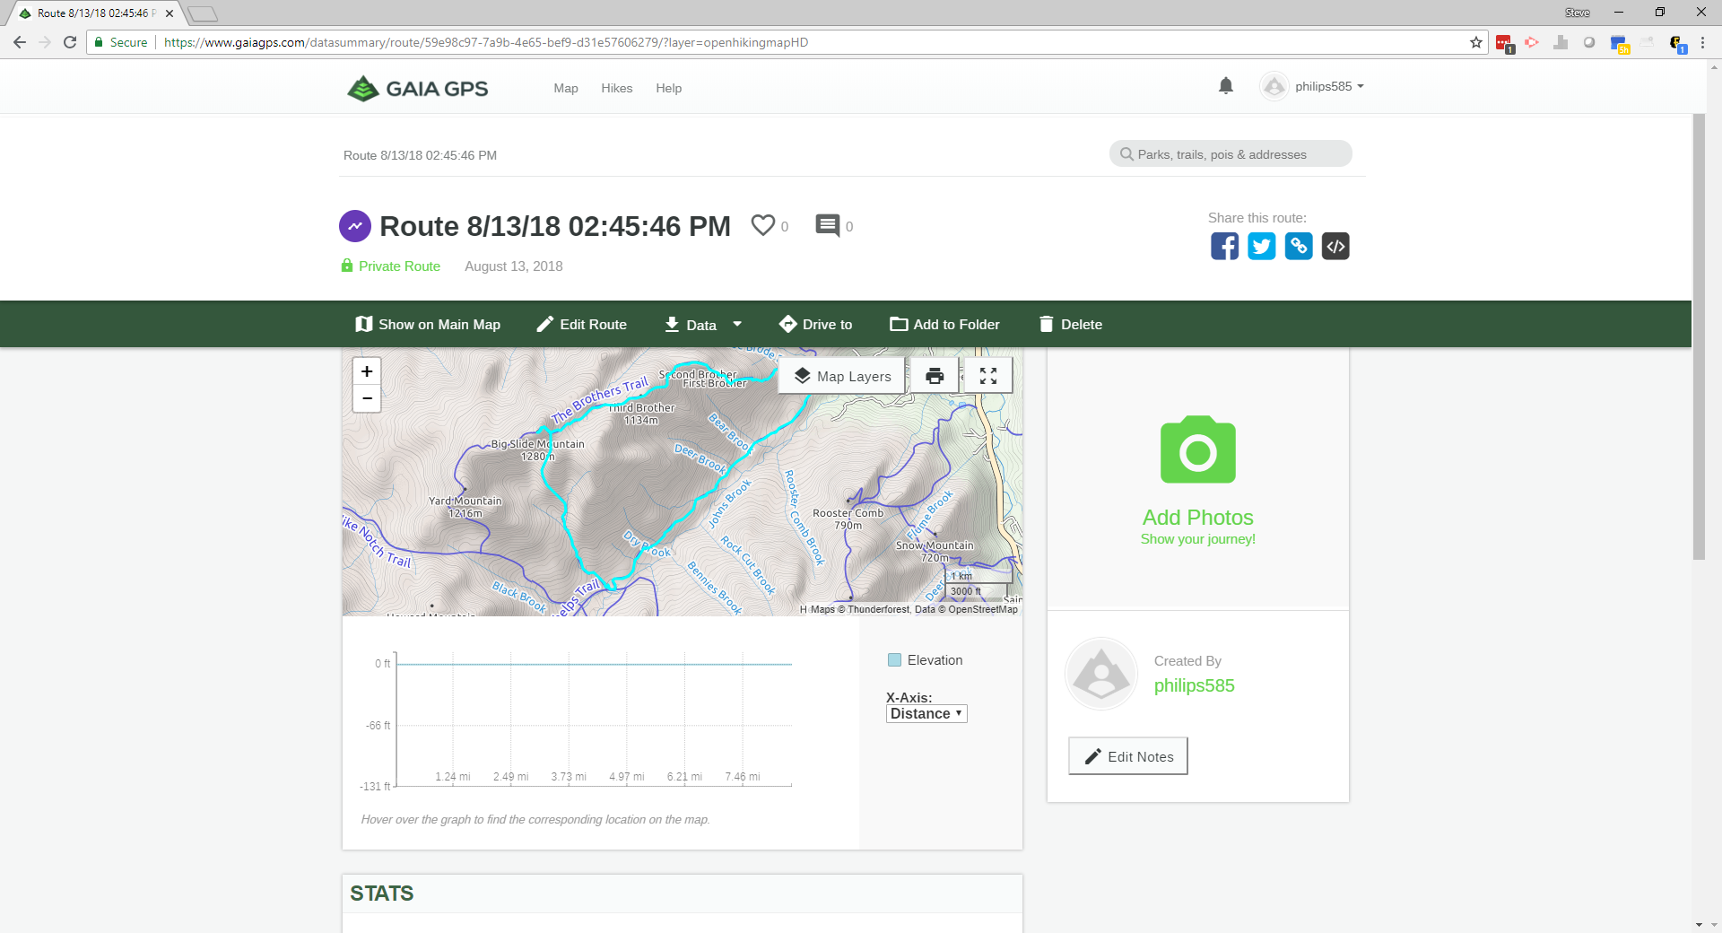This screenshot has height=933, width=1722.
Task: Click the parks and trails search field
Action: point(1238,154)
